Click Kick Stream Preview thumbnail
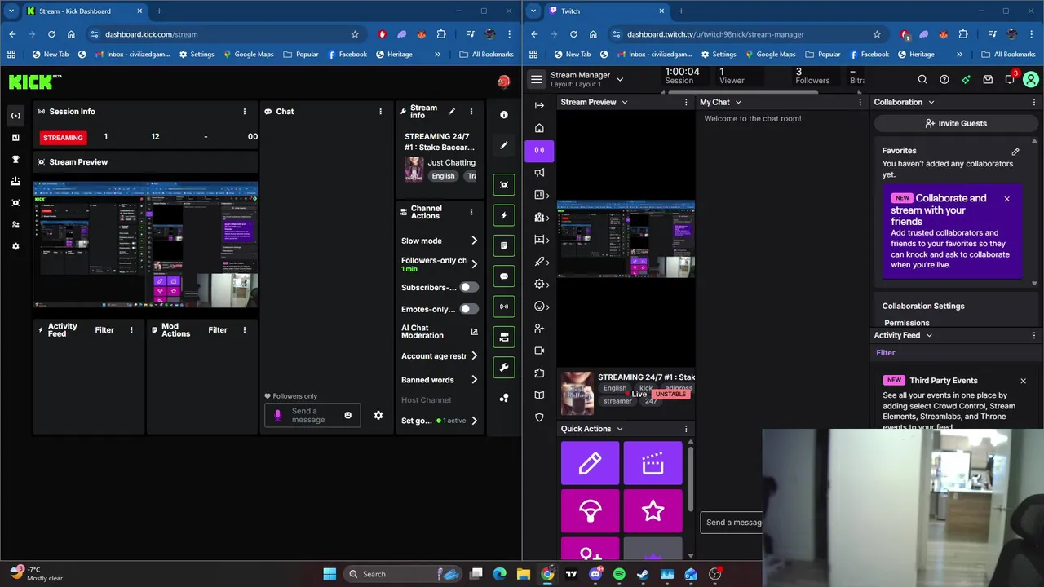1044x587 pixels. (x=145, y=245)
